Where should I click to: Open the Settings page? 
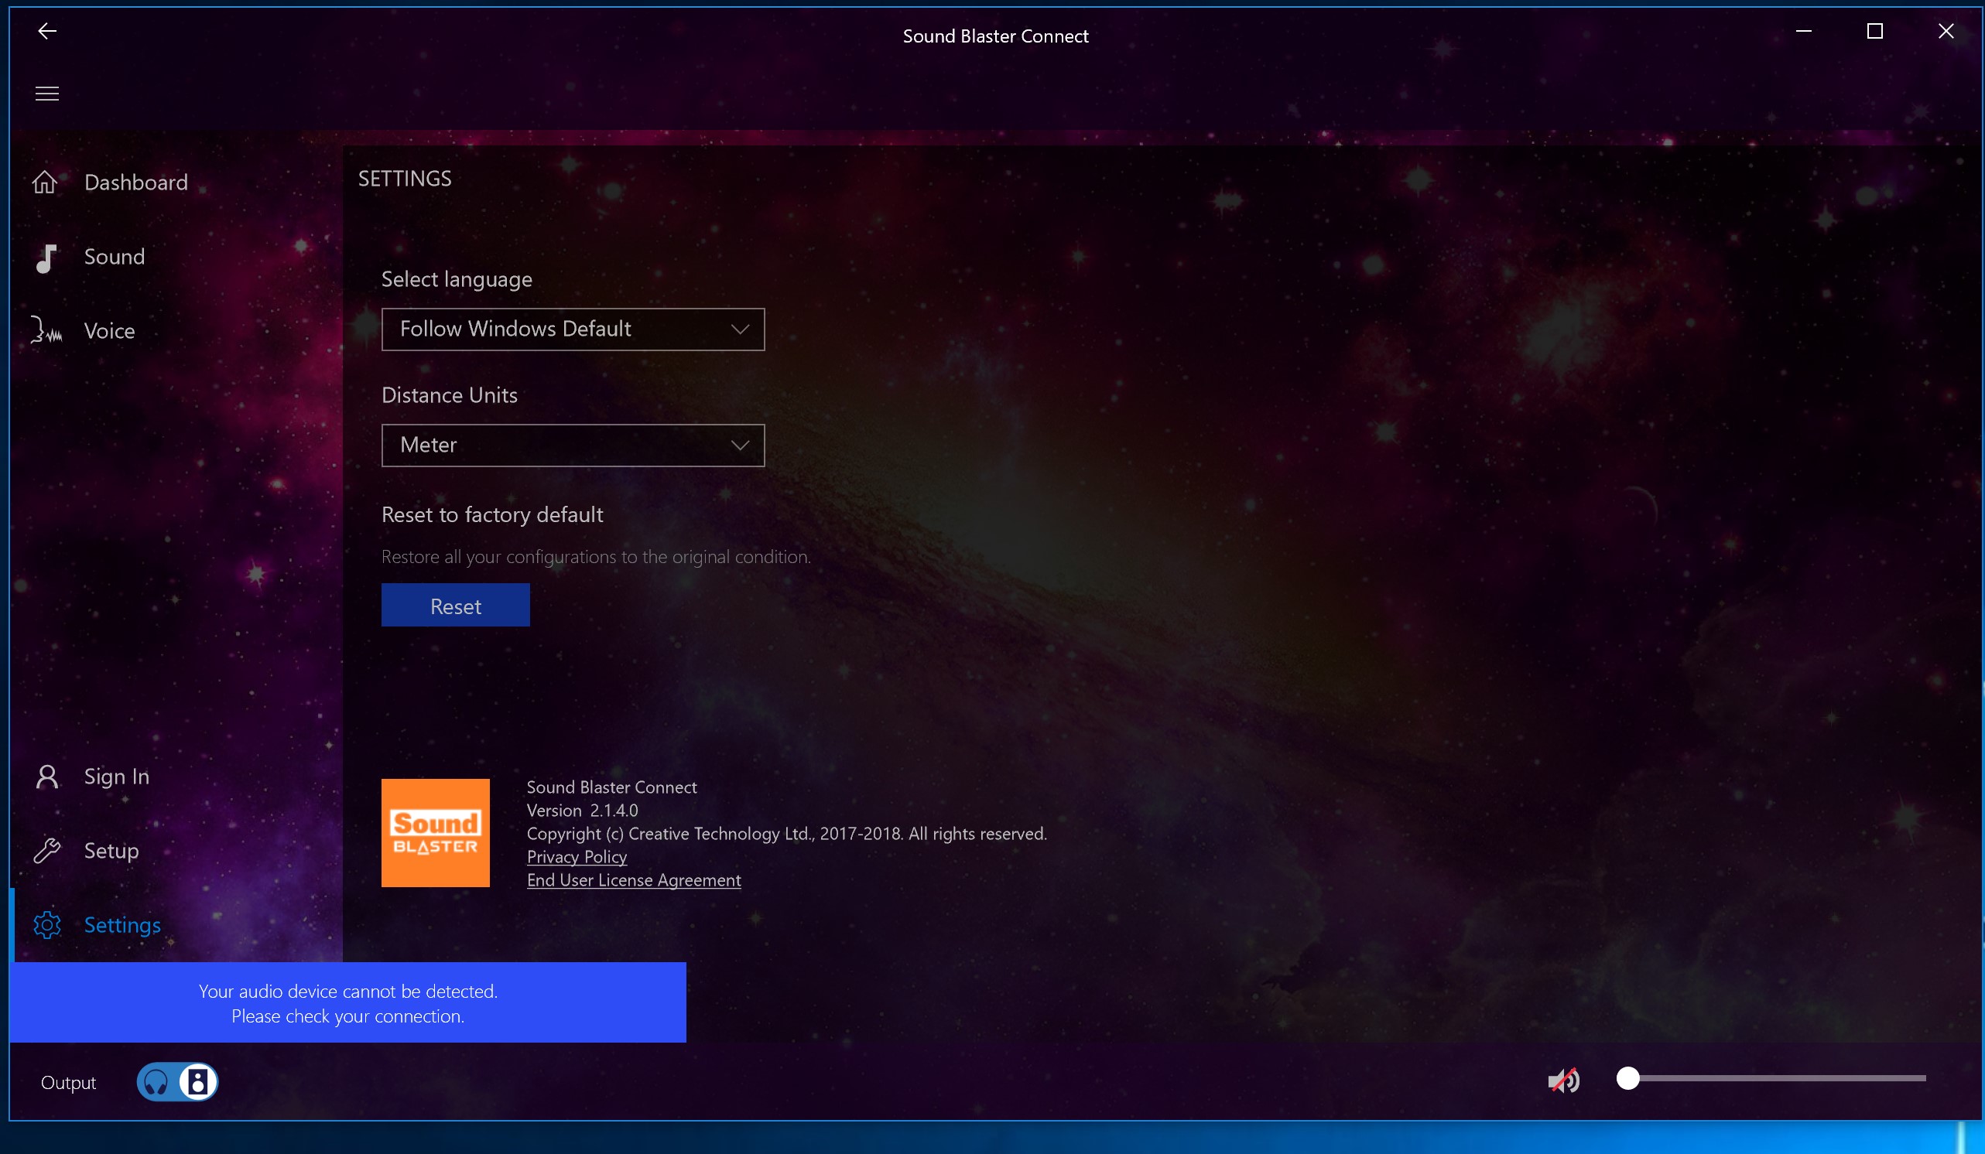(x=178, y=925)
